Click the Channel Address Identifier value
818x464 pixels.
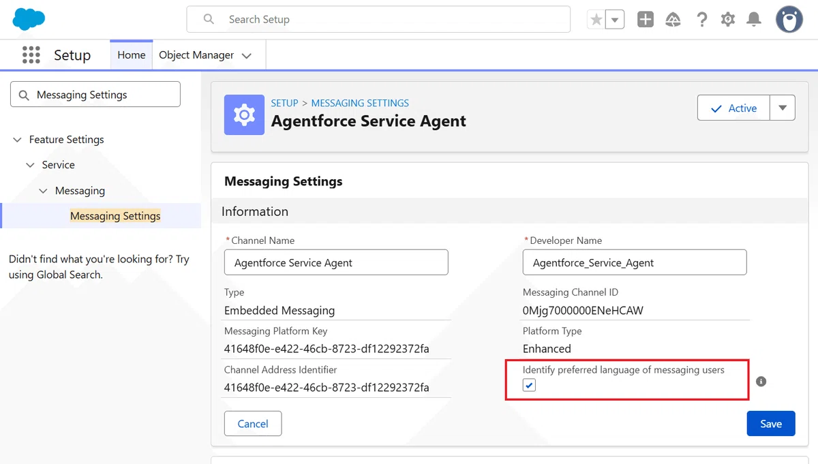327,388
